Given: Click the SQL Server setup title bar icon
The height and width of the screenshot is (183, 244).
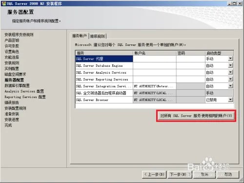Looking at the screenshot, I should (x=3, y=3).
